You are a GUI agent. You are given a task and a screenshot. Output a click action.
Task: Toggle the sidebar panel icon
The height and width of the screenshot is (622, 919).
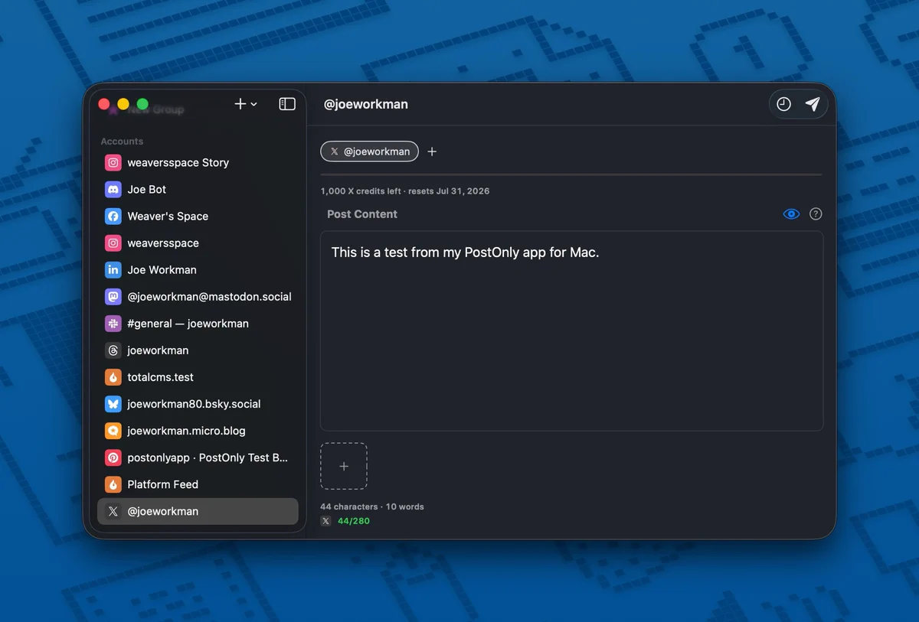287,104
